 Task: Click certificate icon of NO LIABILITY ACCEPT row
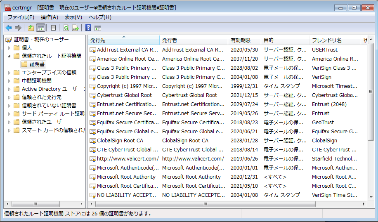click(93, 195)
